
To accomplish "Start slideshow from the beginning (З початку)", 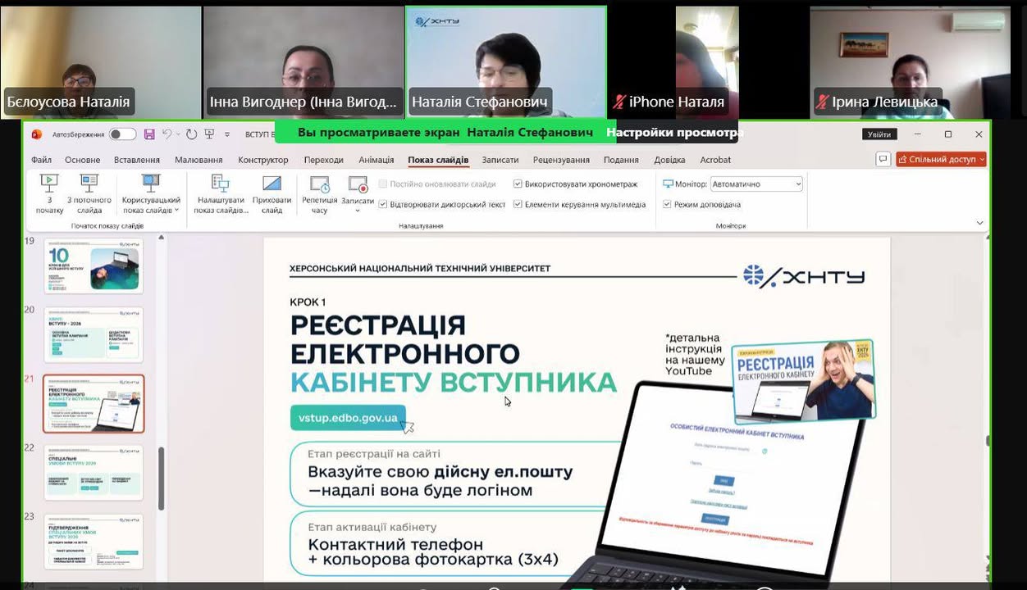I will pyautogui.click(x=49, y=195).
